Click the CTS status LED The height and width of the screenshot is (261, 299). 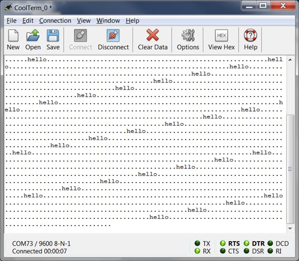pyautogui.click(x=223, y=250)
